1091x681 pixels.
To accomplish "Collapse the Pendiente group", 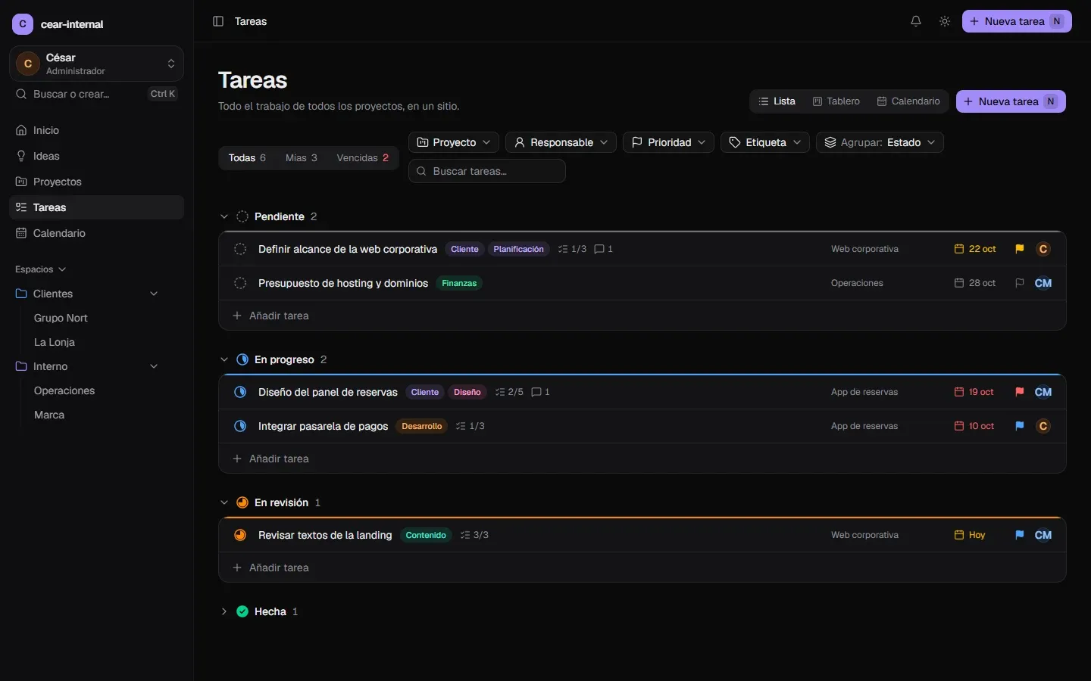I will point(224,216).
